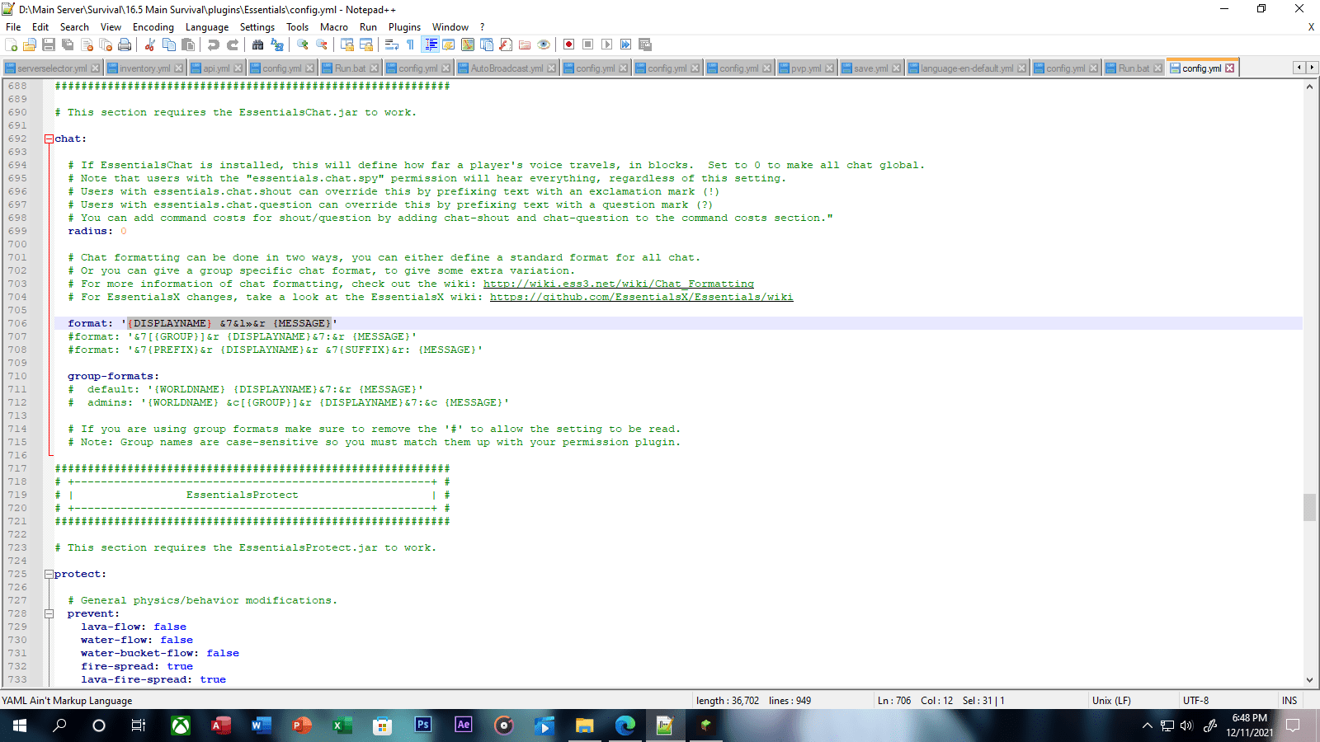The height and width of the screenshot is (742, 1320).
Task: Switch to the language-en-default.yml tab
Action: point(967,68)
